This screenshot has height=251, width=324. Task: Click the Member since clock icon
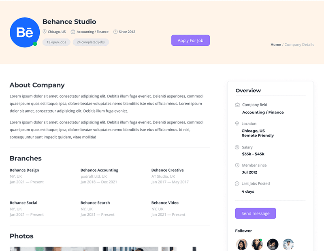[x=237, y=165]
